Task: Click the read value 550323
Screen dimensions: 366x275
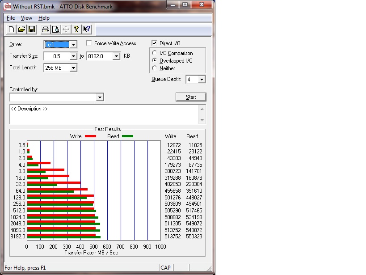Action: coord(194,237)
